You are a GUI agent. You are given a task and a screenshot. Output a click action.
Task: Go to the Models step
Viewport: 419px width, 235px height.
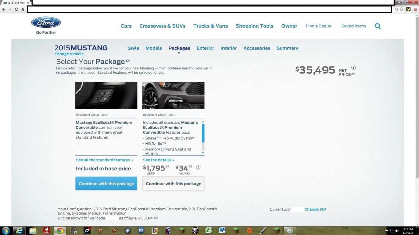coord(153,48)
